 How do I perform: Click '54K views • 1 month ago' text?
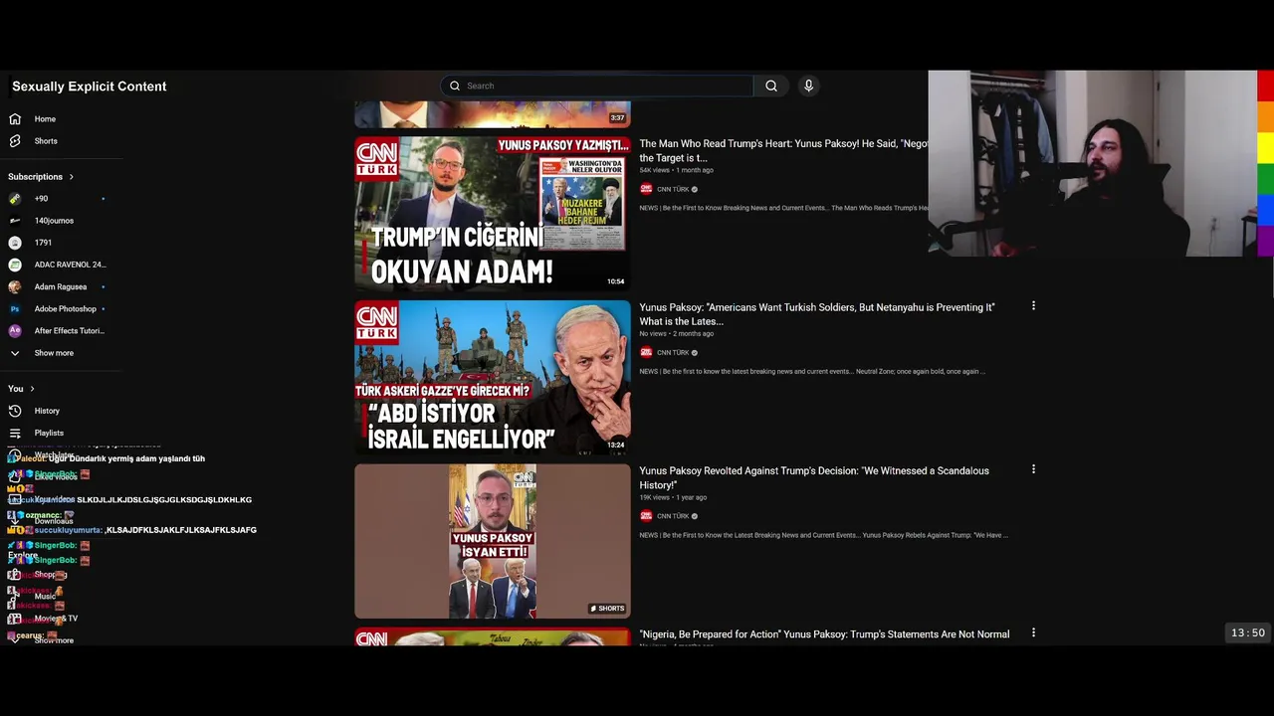click(x=676, y=170)
